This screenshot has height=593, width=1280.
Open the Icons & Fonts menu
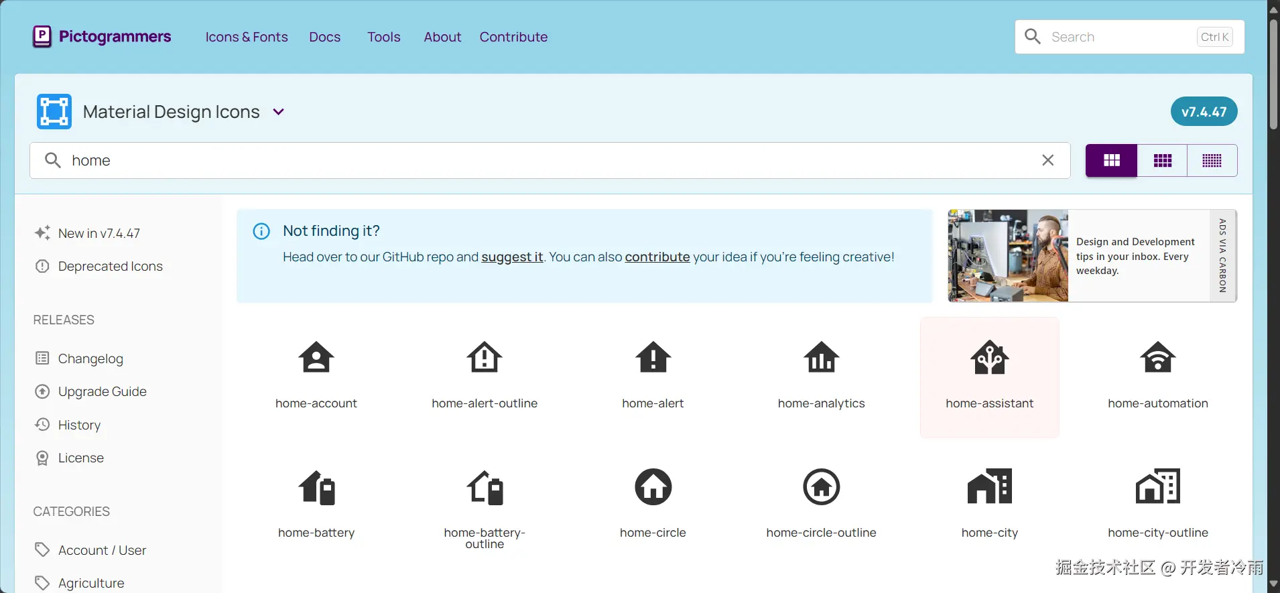click(x=247, y=37)
